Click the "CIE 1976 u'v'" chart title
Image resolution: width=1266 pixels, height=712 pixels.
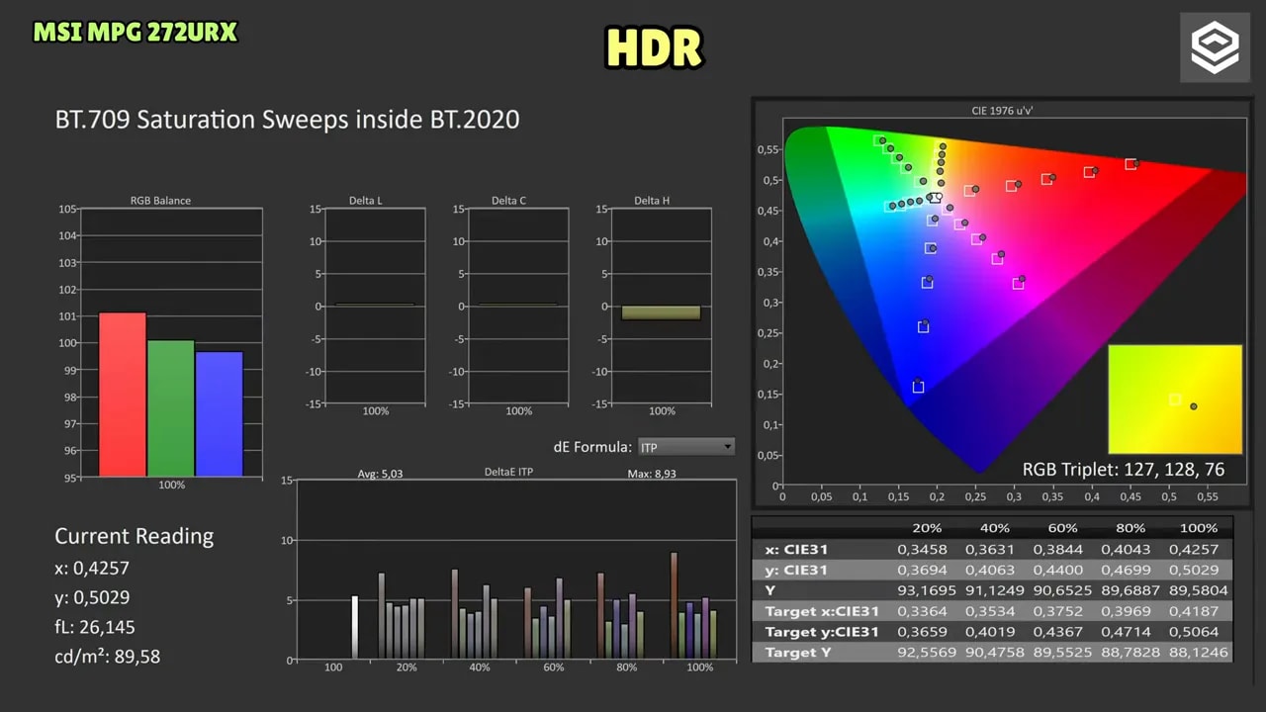pos(1000,112)
